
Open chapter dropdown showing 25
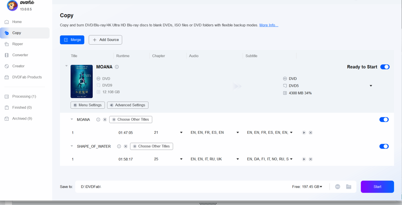tap(181, 159)
